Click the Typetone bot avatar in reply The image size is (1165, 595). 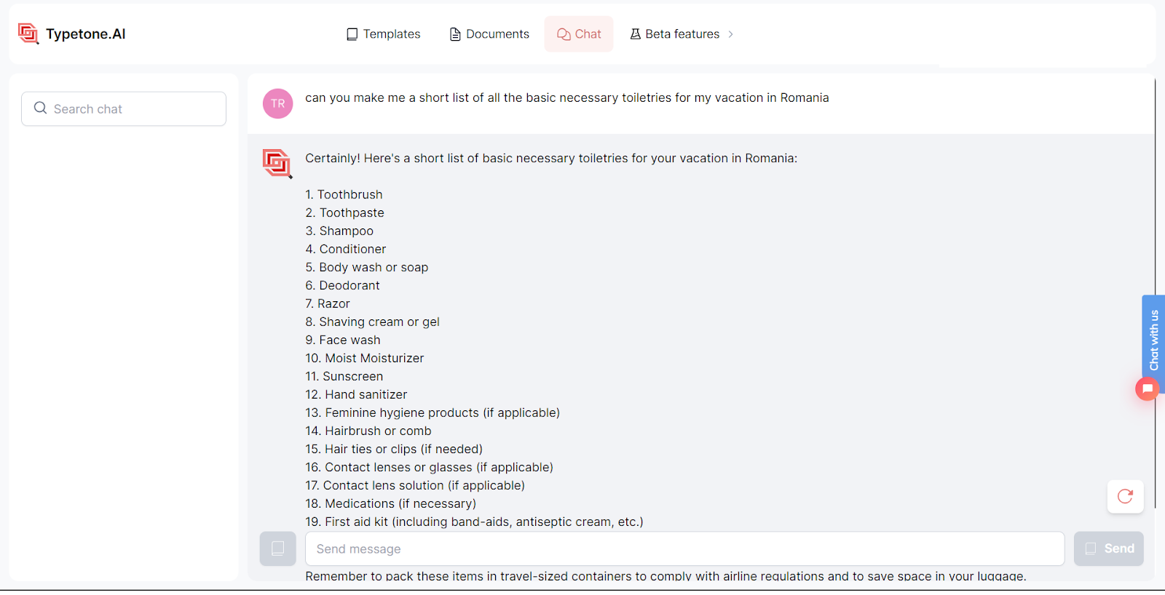(277, 164)
